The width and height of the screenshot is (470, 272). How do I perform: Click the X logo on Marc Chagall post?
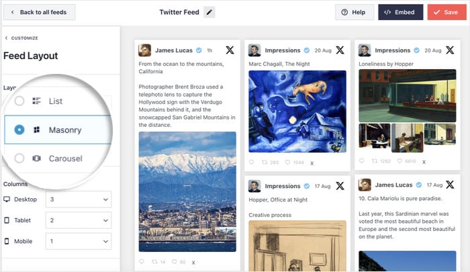coord(340,50)
